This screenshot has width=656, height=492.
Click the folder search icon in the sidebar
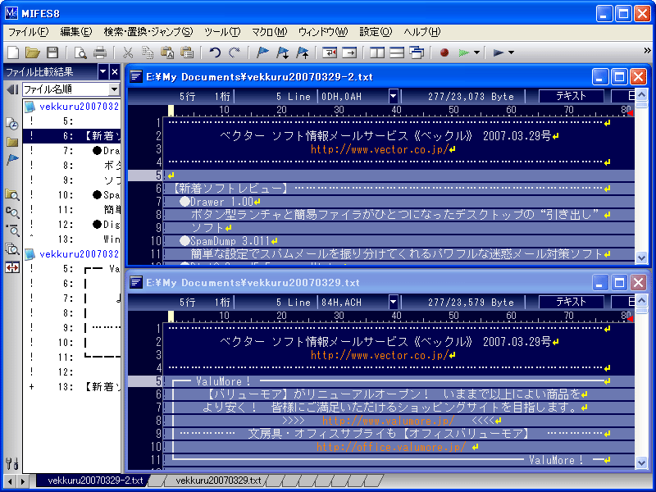tap(12, 194)
